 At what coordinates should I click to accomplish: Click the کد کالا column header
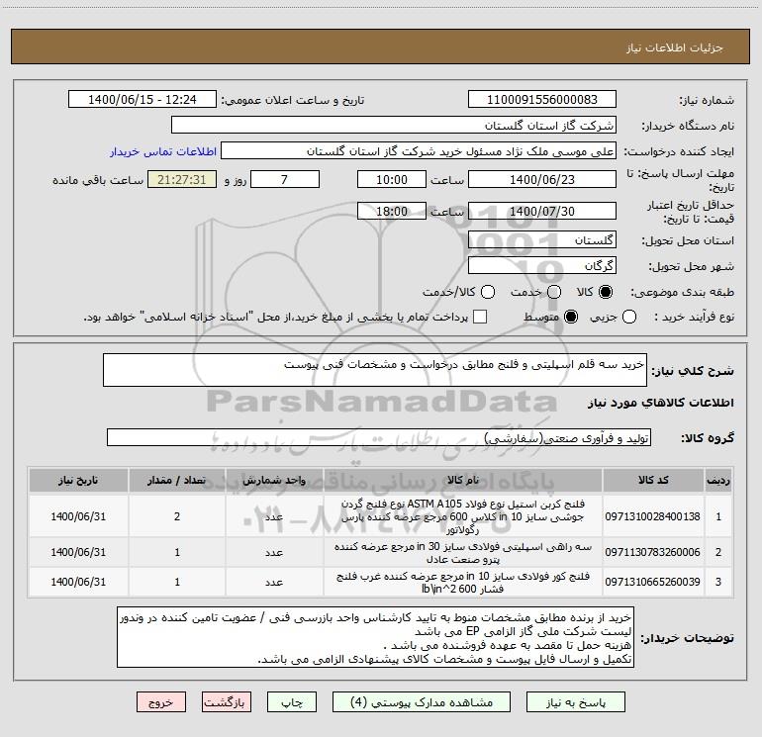coord(653,481)
